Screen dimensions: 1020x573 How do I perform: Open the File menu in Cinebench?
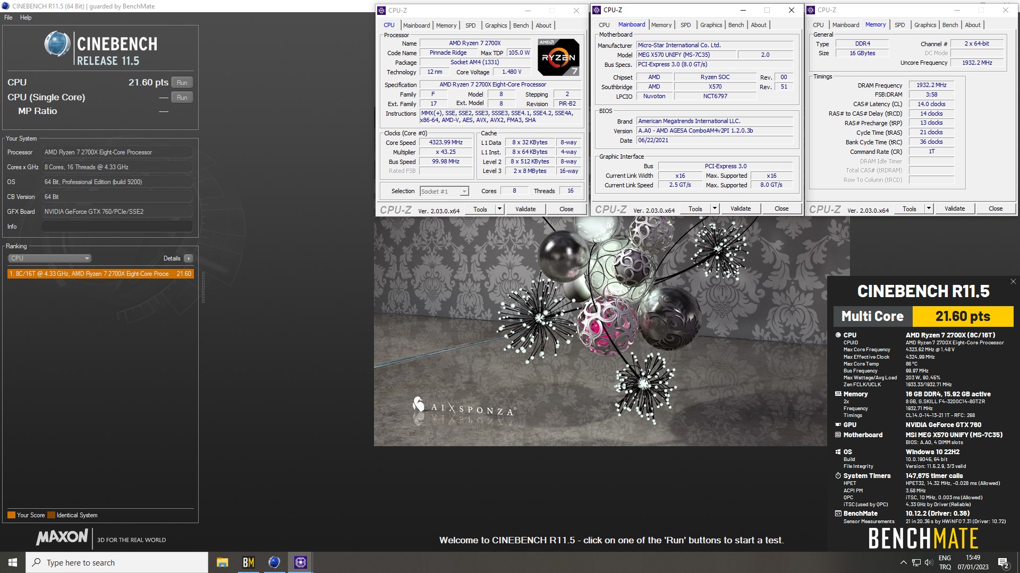tap(8, 18)
